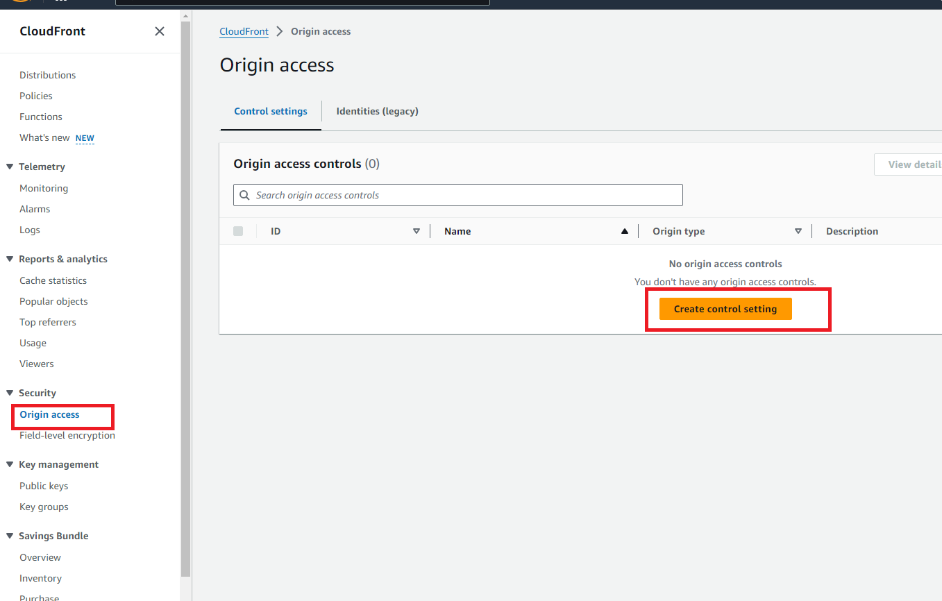
Task: Open Savings Bundle Inventory
Action: 40,578
